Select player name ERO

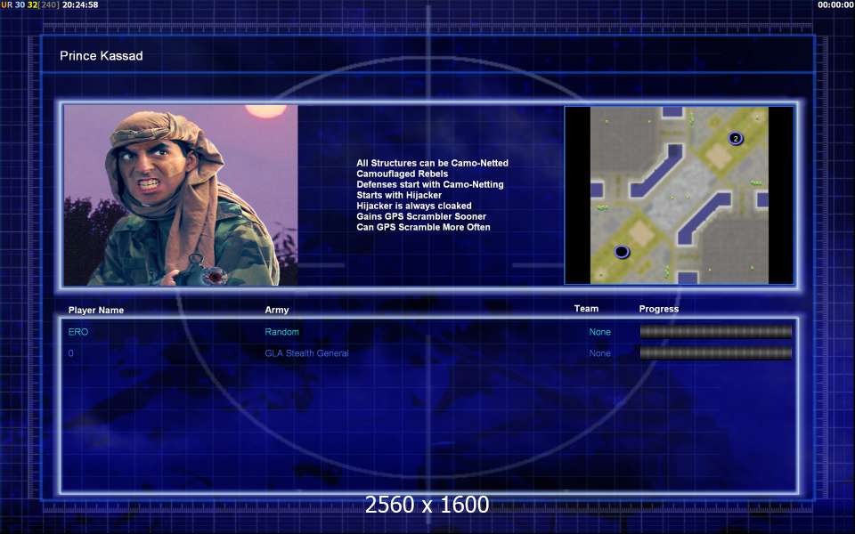78,332
